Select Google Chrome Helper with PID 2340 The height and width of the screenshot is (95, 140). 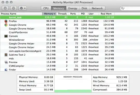(22, 29)
